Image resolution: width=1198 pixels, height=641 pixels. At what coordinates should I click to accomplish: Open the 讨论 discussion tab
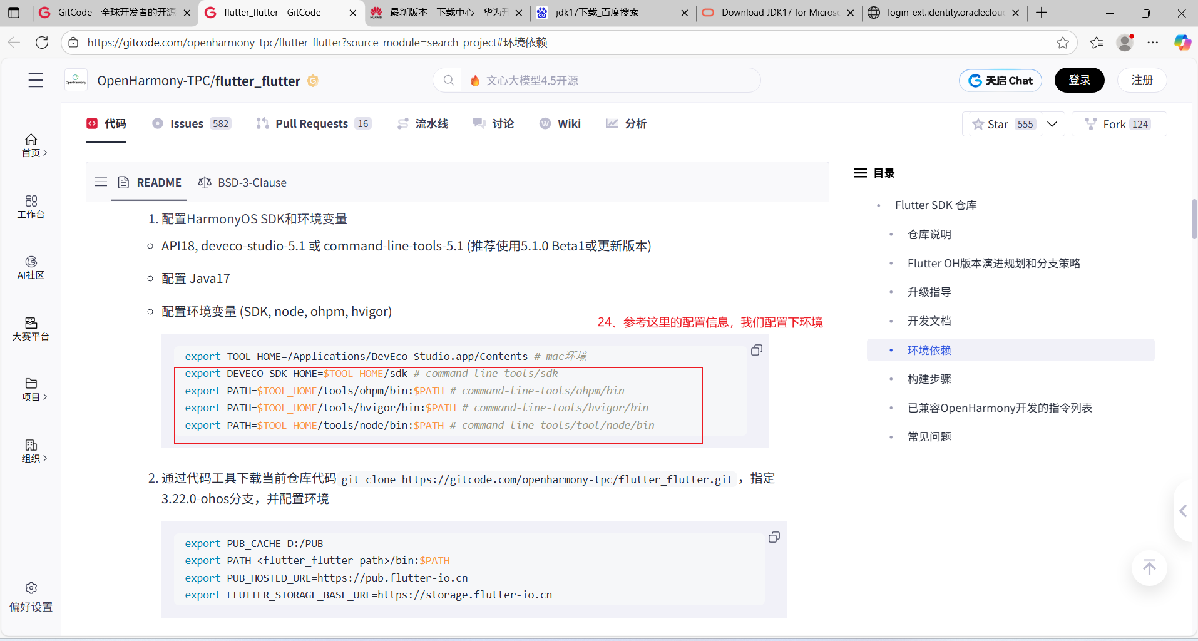(494, 124)
